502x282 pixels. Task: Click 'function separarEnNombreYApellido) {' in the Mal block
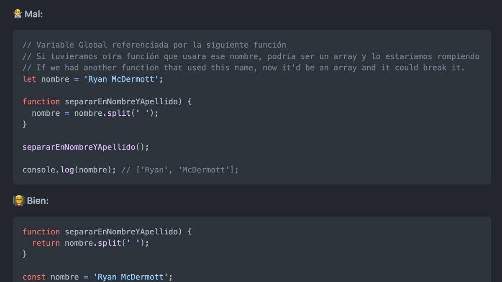point(107,102)
